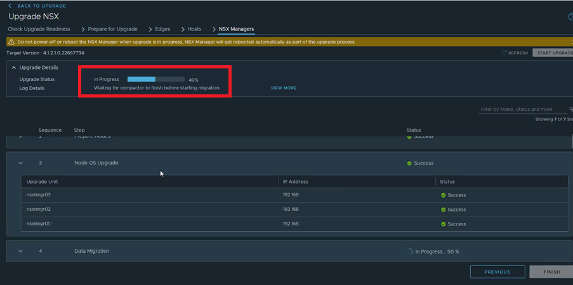
Task: Click the Status header in the nodes table
Action: coord(447,181)
